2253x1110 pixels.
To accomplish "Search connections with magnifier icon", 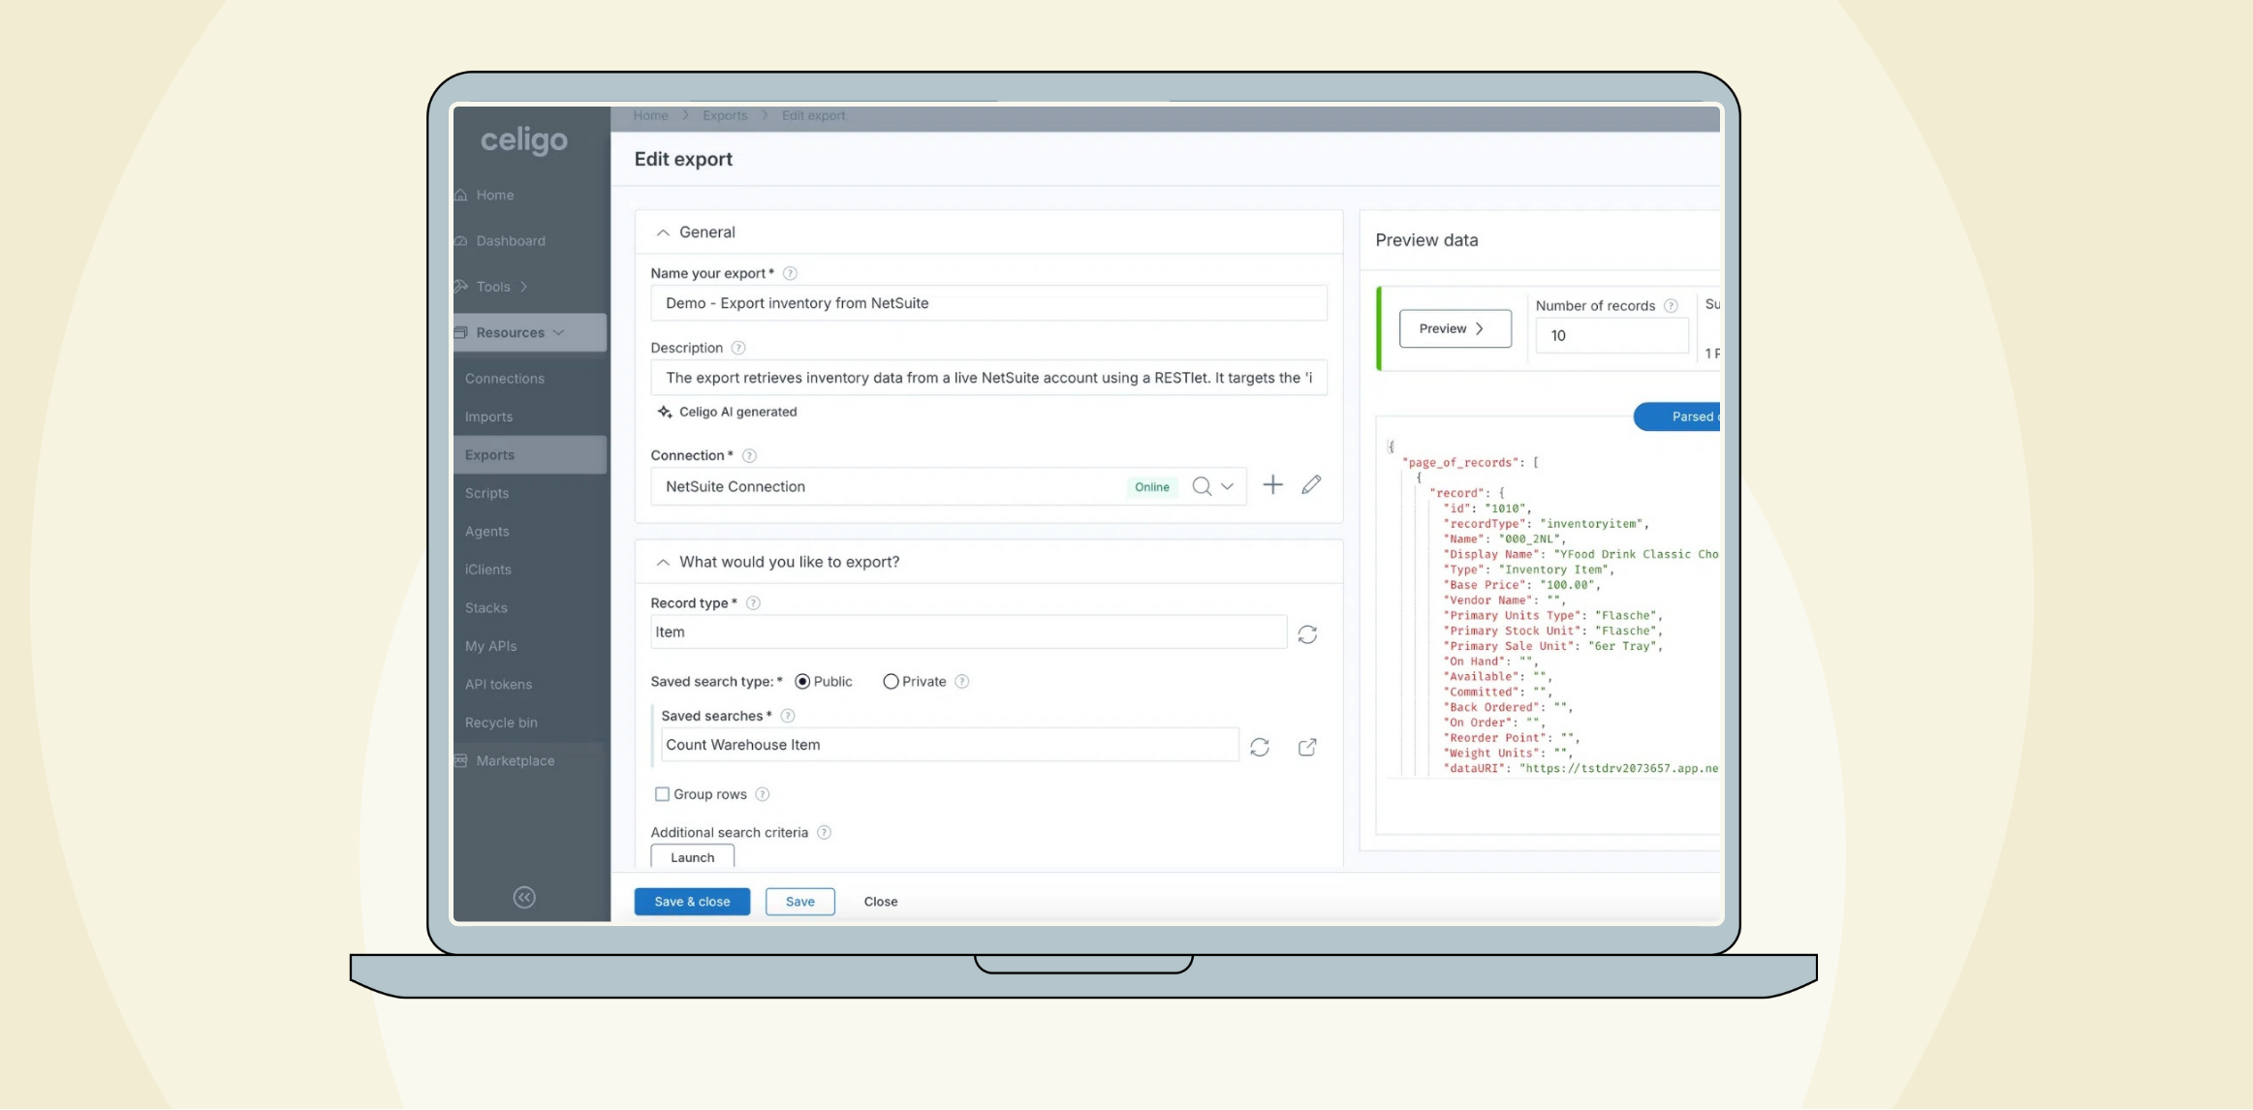I will pyautogui.click(x=1202, y=487).
